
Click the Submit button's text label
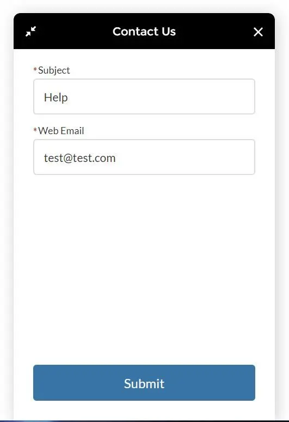(x=144, y=383)
